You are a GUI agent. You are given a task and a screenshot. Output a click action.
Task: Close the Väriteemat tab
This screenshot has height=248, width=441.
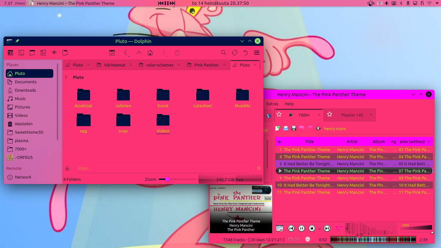point(131,65)
